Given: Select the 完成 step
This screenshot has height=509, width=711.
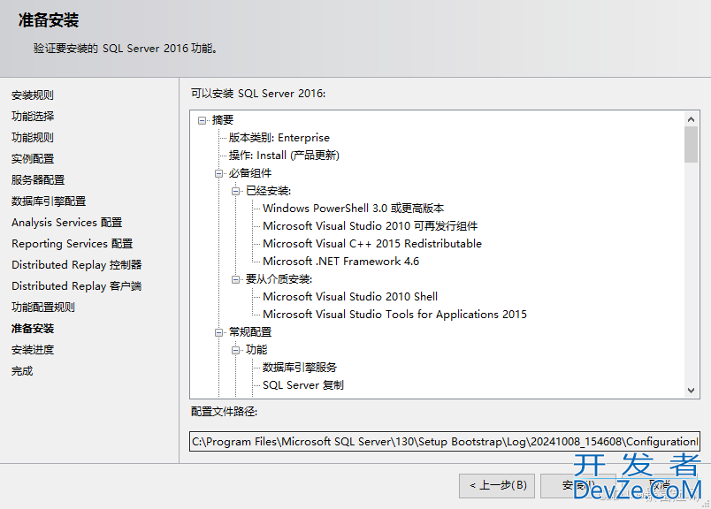Looking at the screenshot, I should coord(22,371).
